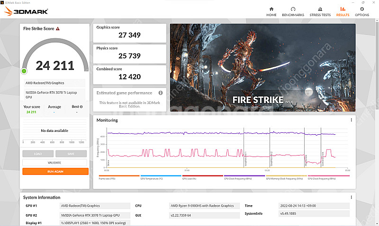Image resolution: width=379 pixels, height=226 pixels.
Task: Open the Options gear icon
Action: coord(362,9)
